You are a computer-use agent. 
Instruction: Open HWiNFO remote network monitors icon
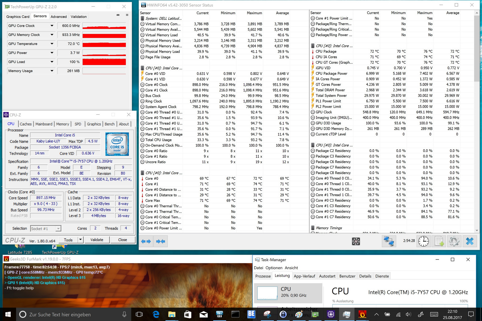pos(389,241)
